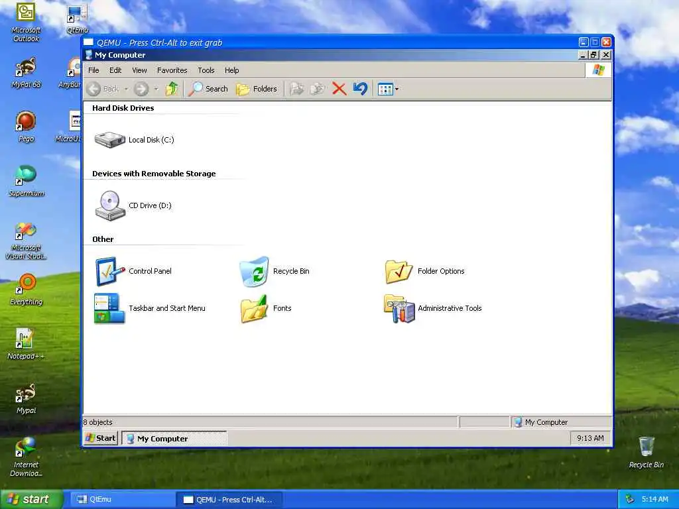Click the host system tray icon
The height and width of the screenshot is (509, 679).
tap(630, 500)
